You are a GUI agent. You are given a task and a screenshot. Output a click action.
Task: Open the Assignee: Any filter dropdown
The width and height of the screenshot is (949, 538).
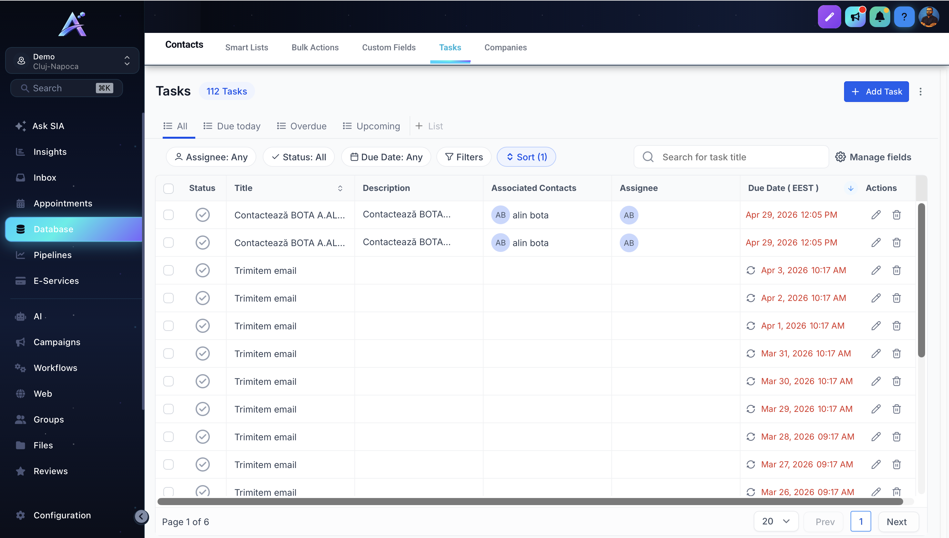(x=211, y=157)
